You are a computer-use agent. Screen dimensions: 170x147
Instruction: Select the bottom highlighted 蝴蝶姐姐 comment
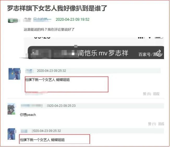pyautogui.click(x=42, y=140)
